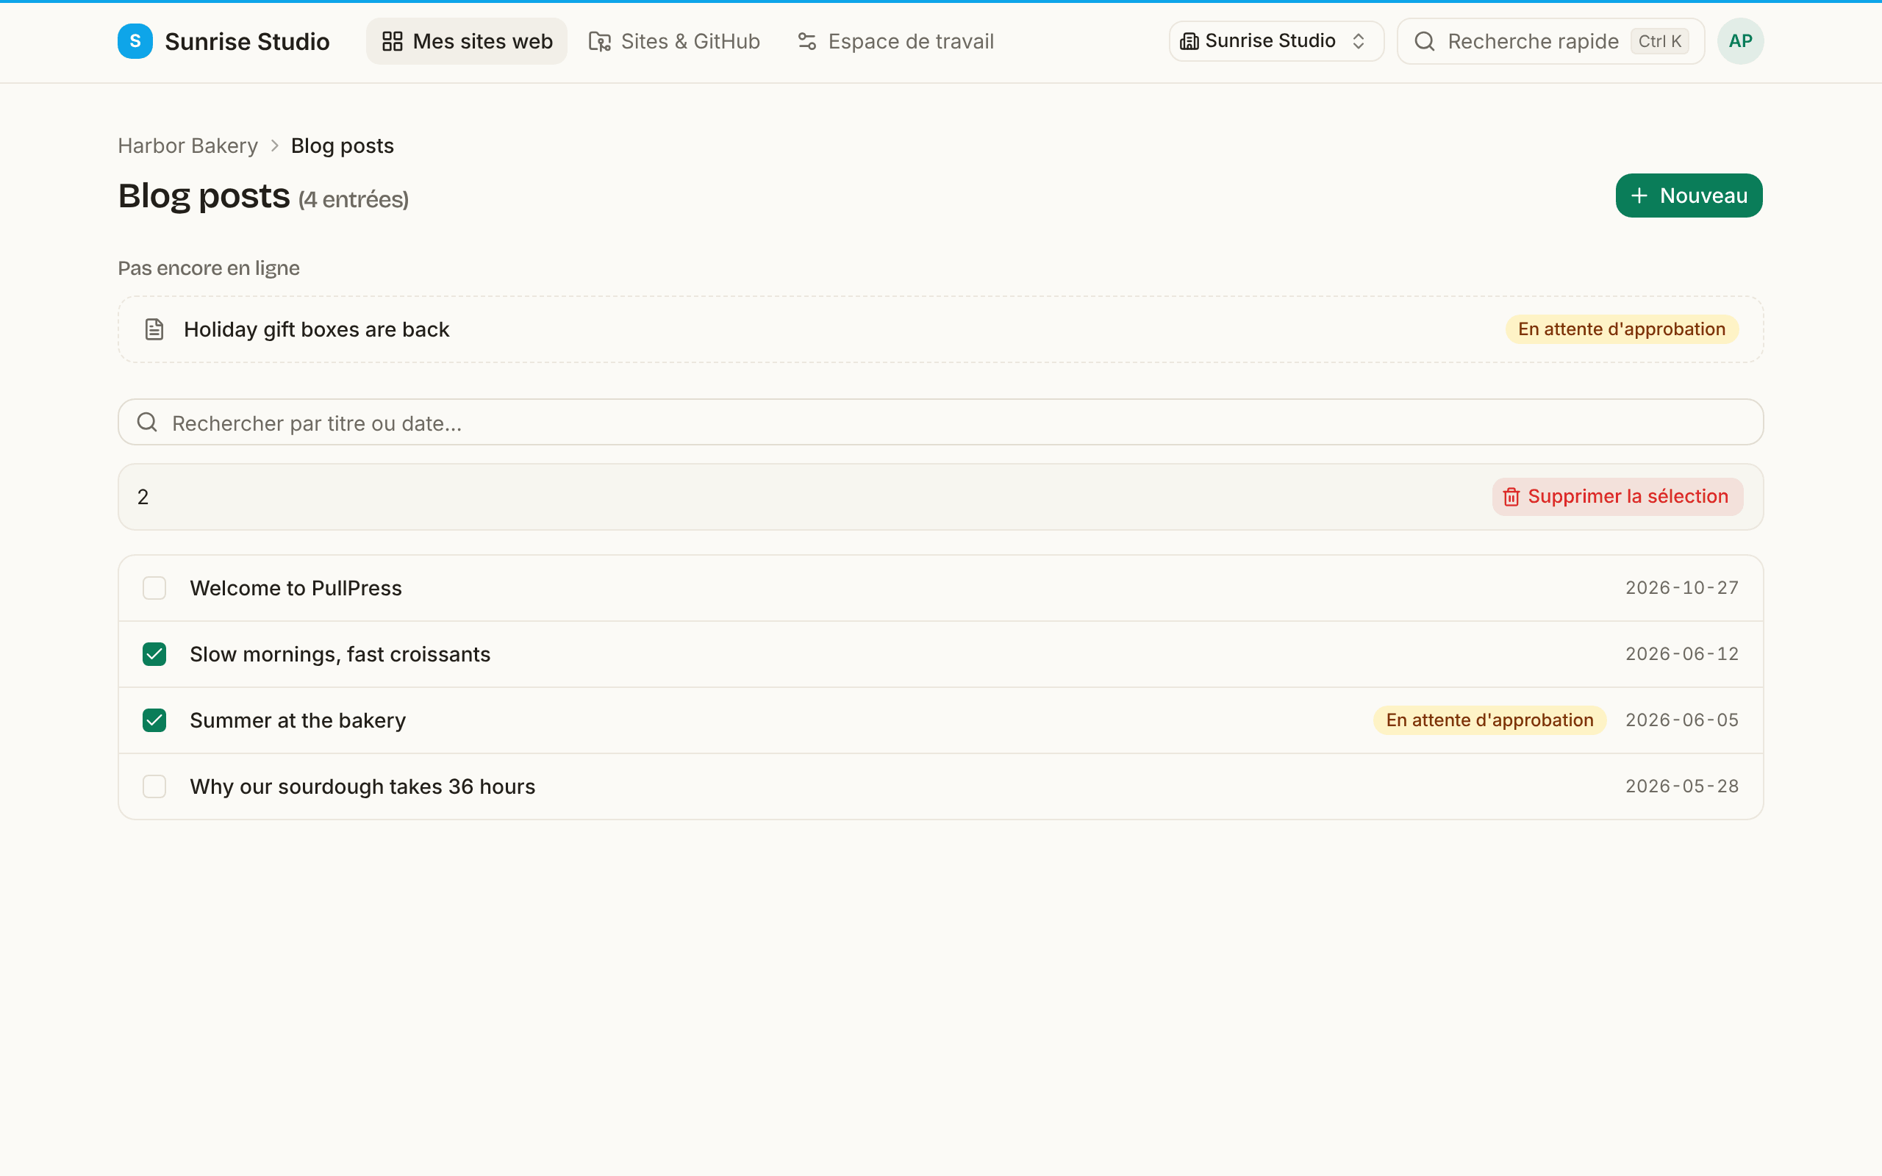This screenshot has width=1882, height=1176.
Task: Click the sliders icon beside Espace de travail
Action: point(807,41)
